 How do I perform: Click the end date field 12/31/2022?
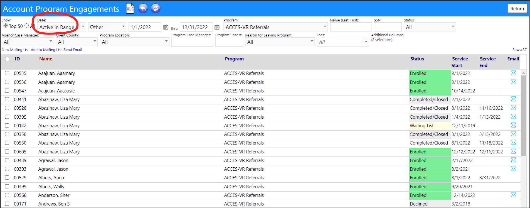tap(196, 27)
